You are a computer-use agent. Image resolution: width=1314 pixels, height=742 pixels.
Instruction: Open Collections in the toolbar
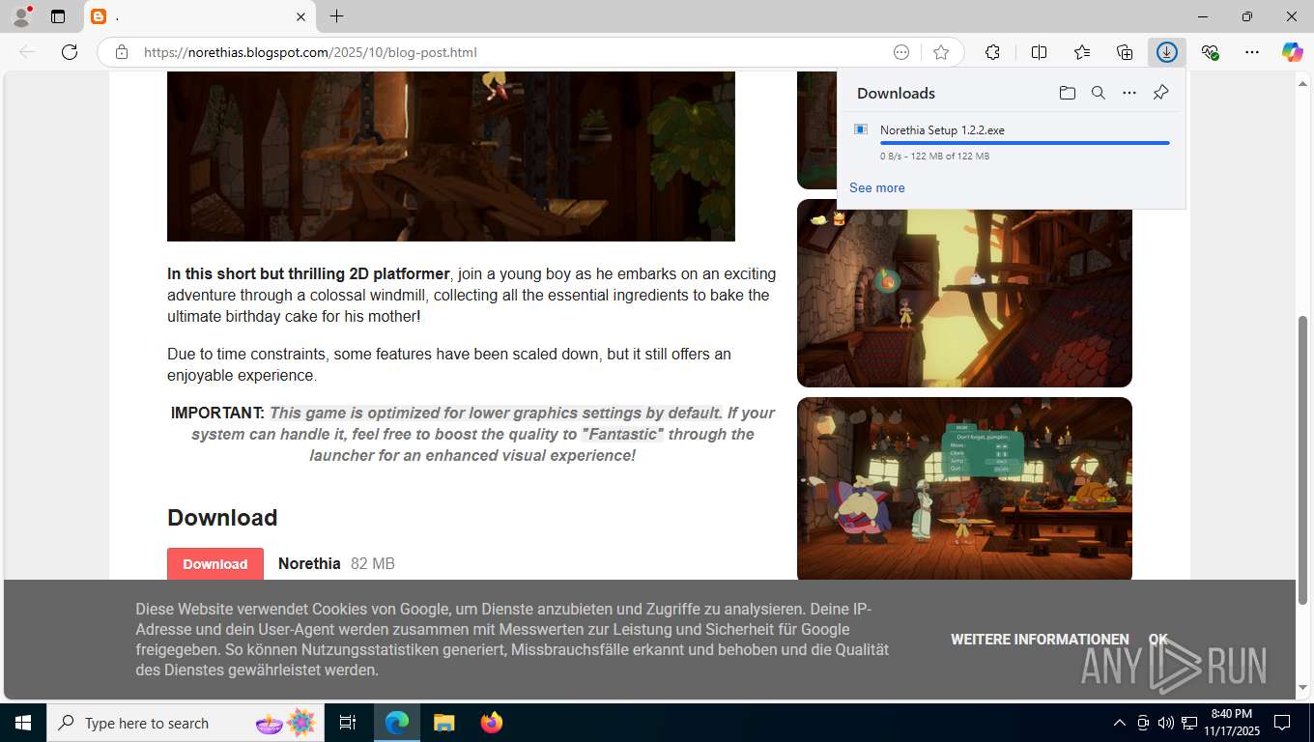point(1125,52)
